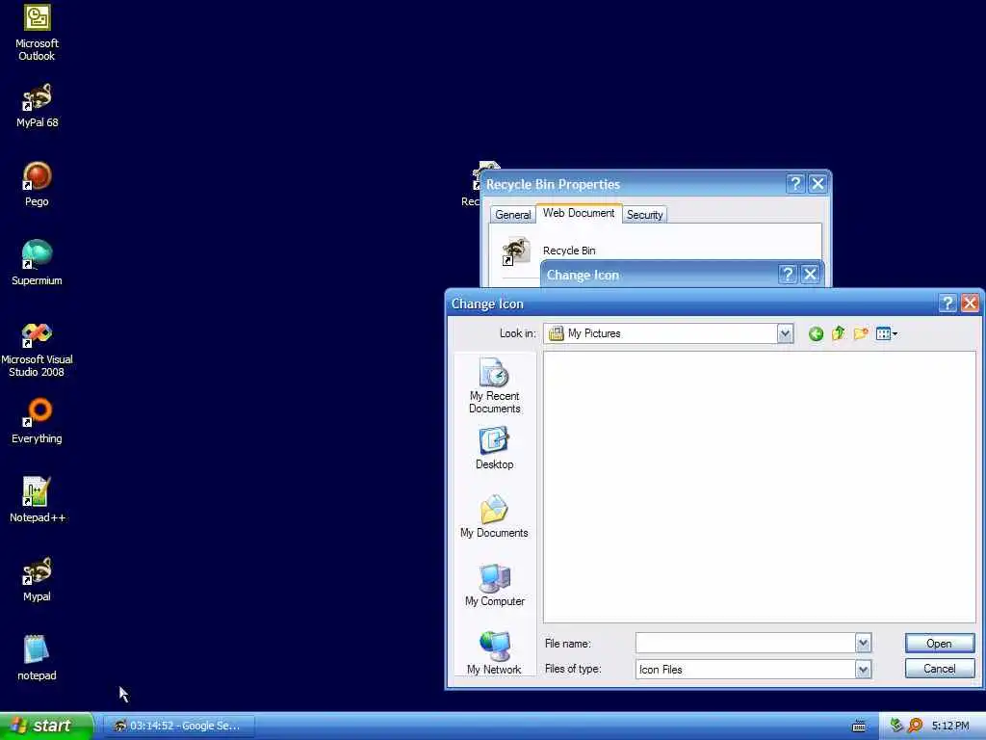The image size is (986, 740).
Task: Click help button in Recycle Bin Properties
Action: click(794, 184)
